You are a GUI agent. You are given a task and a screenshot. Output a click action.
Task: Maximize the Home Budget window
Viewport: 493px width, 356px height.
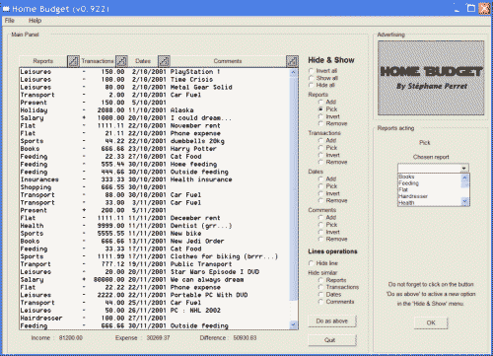471,8
